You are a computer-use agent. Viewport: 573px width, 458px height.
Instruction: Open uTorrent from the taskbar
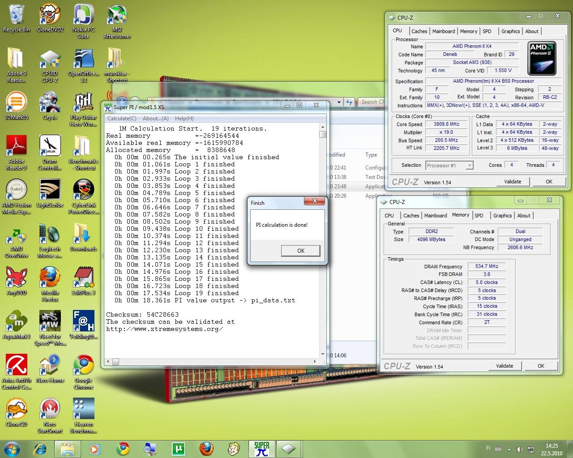point(179,449)
